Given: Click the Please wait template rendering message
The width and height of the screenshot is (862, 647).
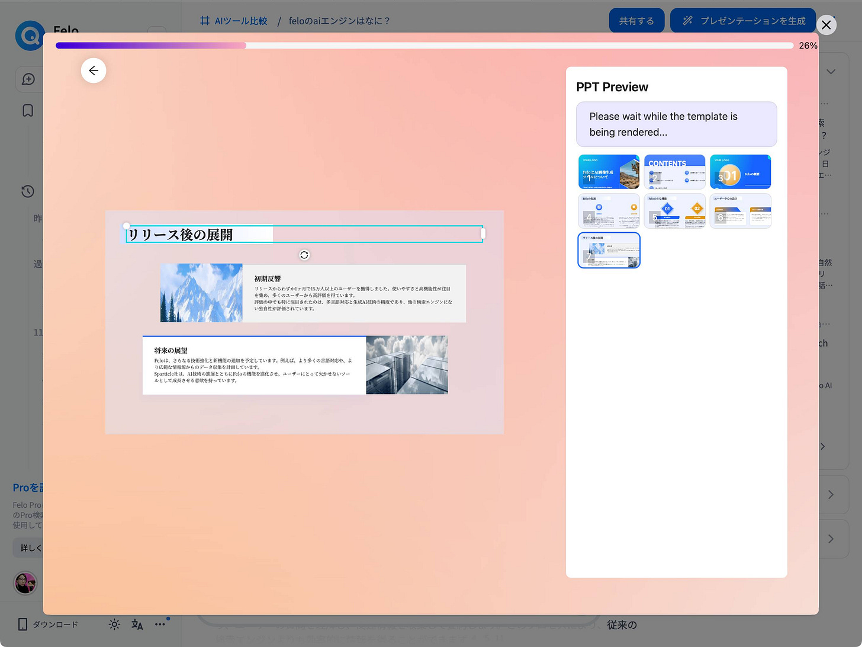Looking at the screenshot, I should 676,124.
